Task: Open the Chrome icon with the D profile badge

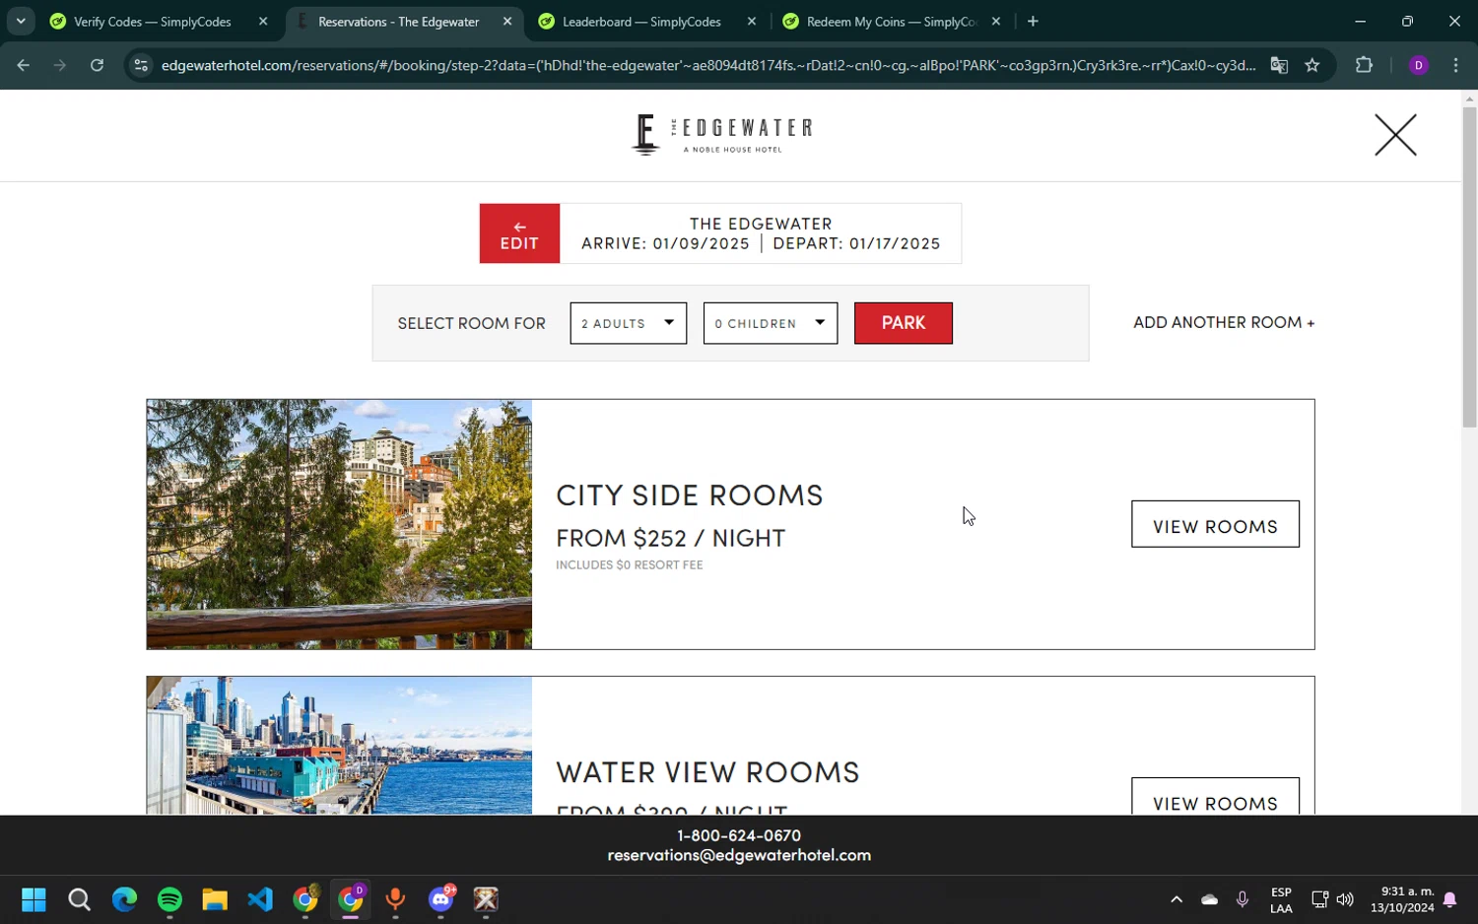Action: (351, 899)
